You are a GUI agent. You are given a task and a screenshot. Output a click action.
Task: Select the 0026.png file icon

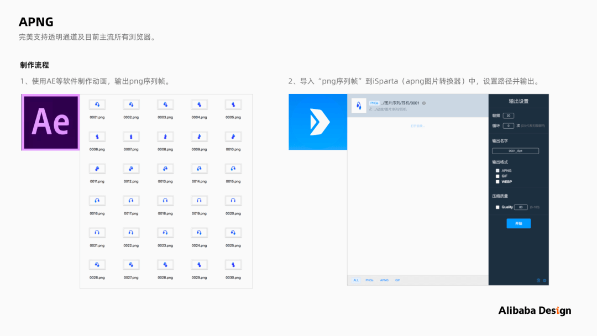click(97, 265)
